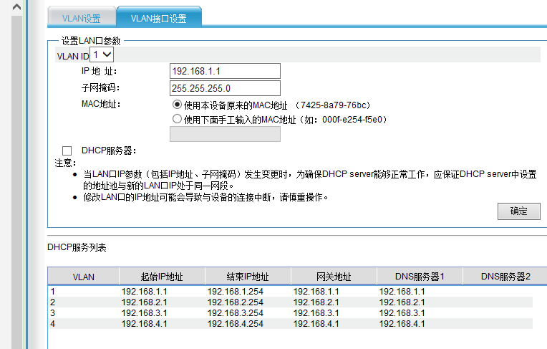Click the 设置LAN口参数 group title
The image size is (547, 349).
pyautogui.click(x=91, y=41)
